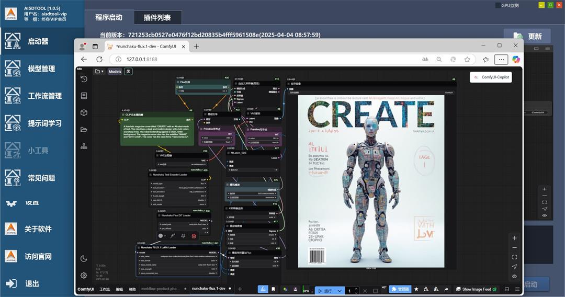Pin the selected node using pushpin icon

183,236
